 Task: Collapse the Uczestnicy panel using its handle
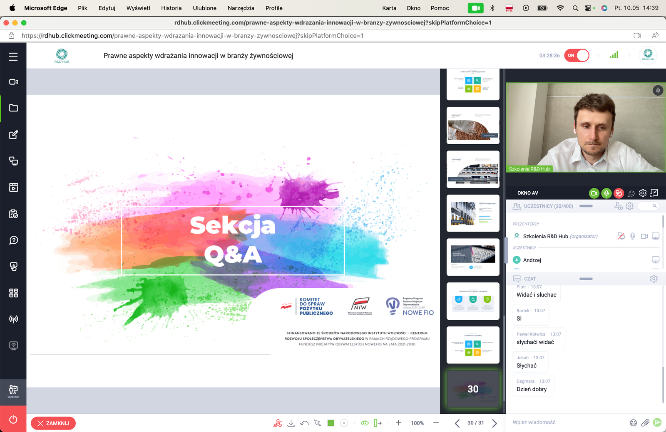point(586,206)
